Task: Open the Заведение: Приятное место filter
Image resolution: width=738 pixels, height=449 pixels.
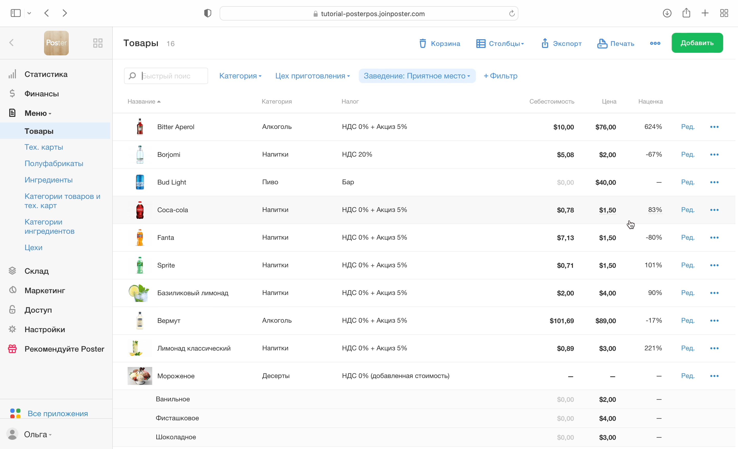Action: coord(417,76)
